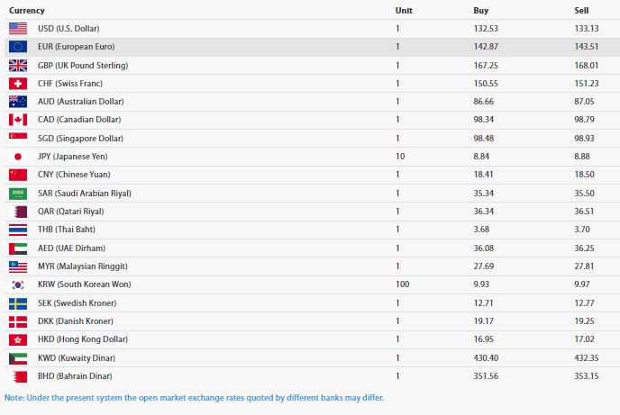Click the JPY unit value 10

tap(400, 157)
